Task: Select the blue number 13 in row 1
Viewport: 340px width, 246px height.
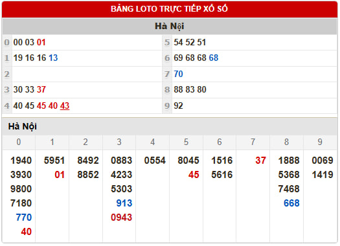Action: [53, 58]
